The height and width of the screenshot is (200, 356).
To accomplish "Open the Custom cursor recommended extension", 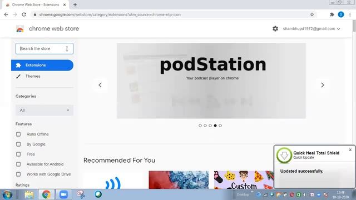I will pyautogui.click(x=244, y=180).
